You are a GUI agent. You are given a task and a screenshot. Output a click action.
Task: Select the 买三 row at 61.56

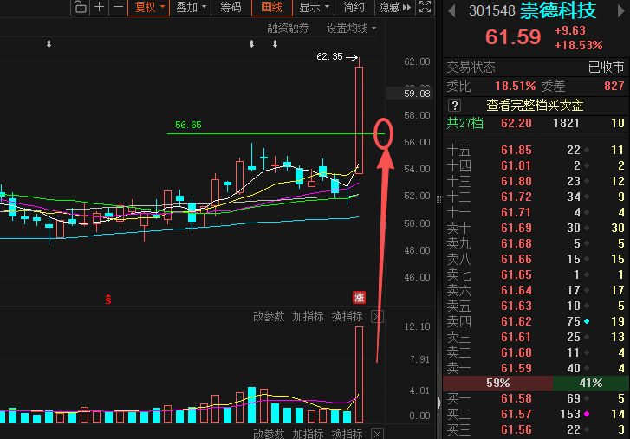[x=536, y=429]
